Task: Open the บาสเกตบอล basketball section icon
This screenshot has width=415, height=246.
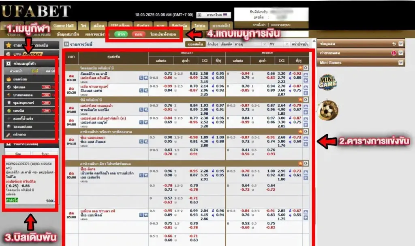Action: 8,95
